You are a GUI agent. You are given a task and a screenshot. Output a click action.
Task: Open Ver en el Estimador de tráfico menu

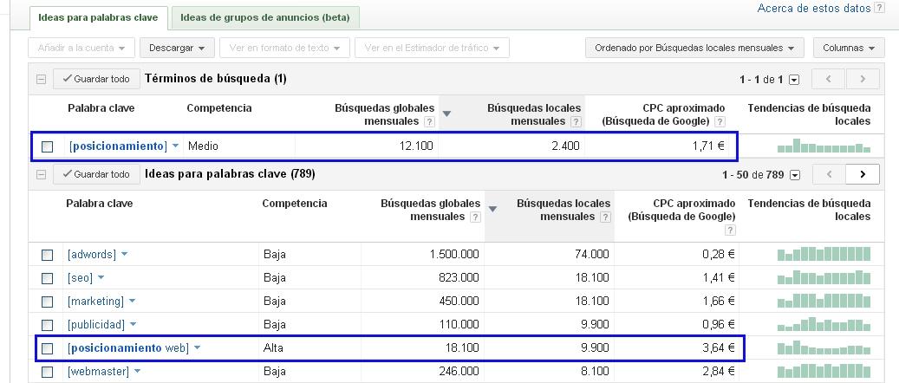coord(433,49)
